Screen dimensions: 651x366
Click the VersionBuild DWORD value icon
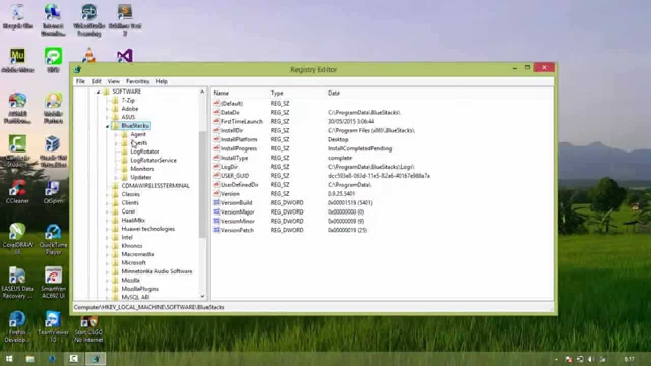pyautogui.click(x=216, y=203)
